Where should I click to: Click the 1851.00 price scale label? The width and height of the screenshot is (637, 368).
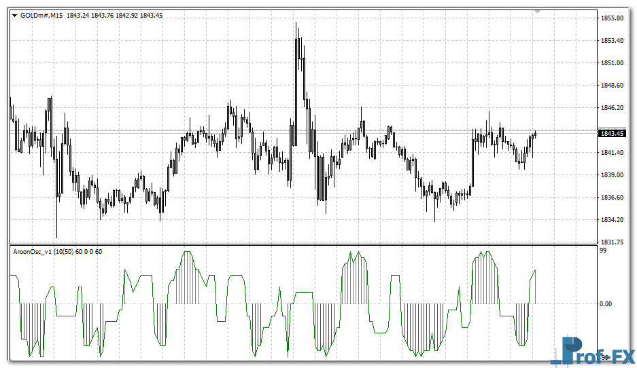pos(612,63)
